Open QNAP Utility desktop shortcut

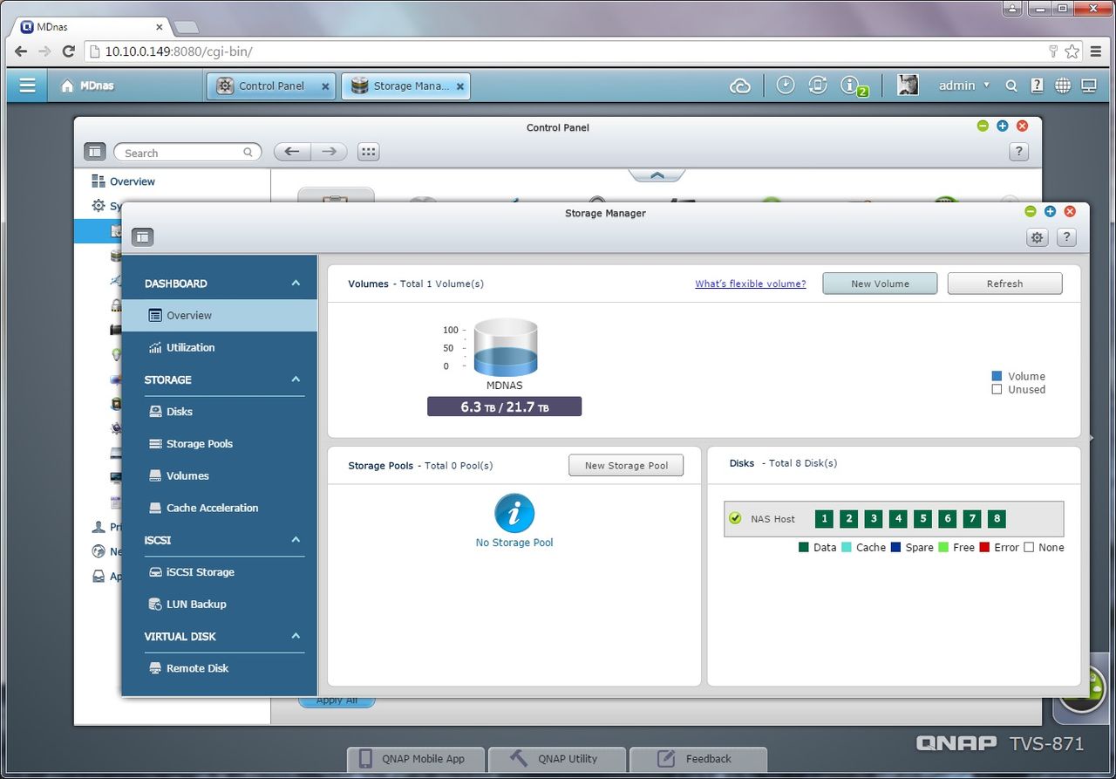(556, 758)
